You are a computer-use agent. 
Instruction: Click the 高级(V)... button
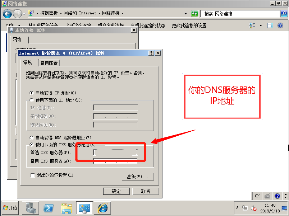pos(138,177)
